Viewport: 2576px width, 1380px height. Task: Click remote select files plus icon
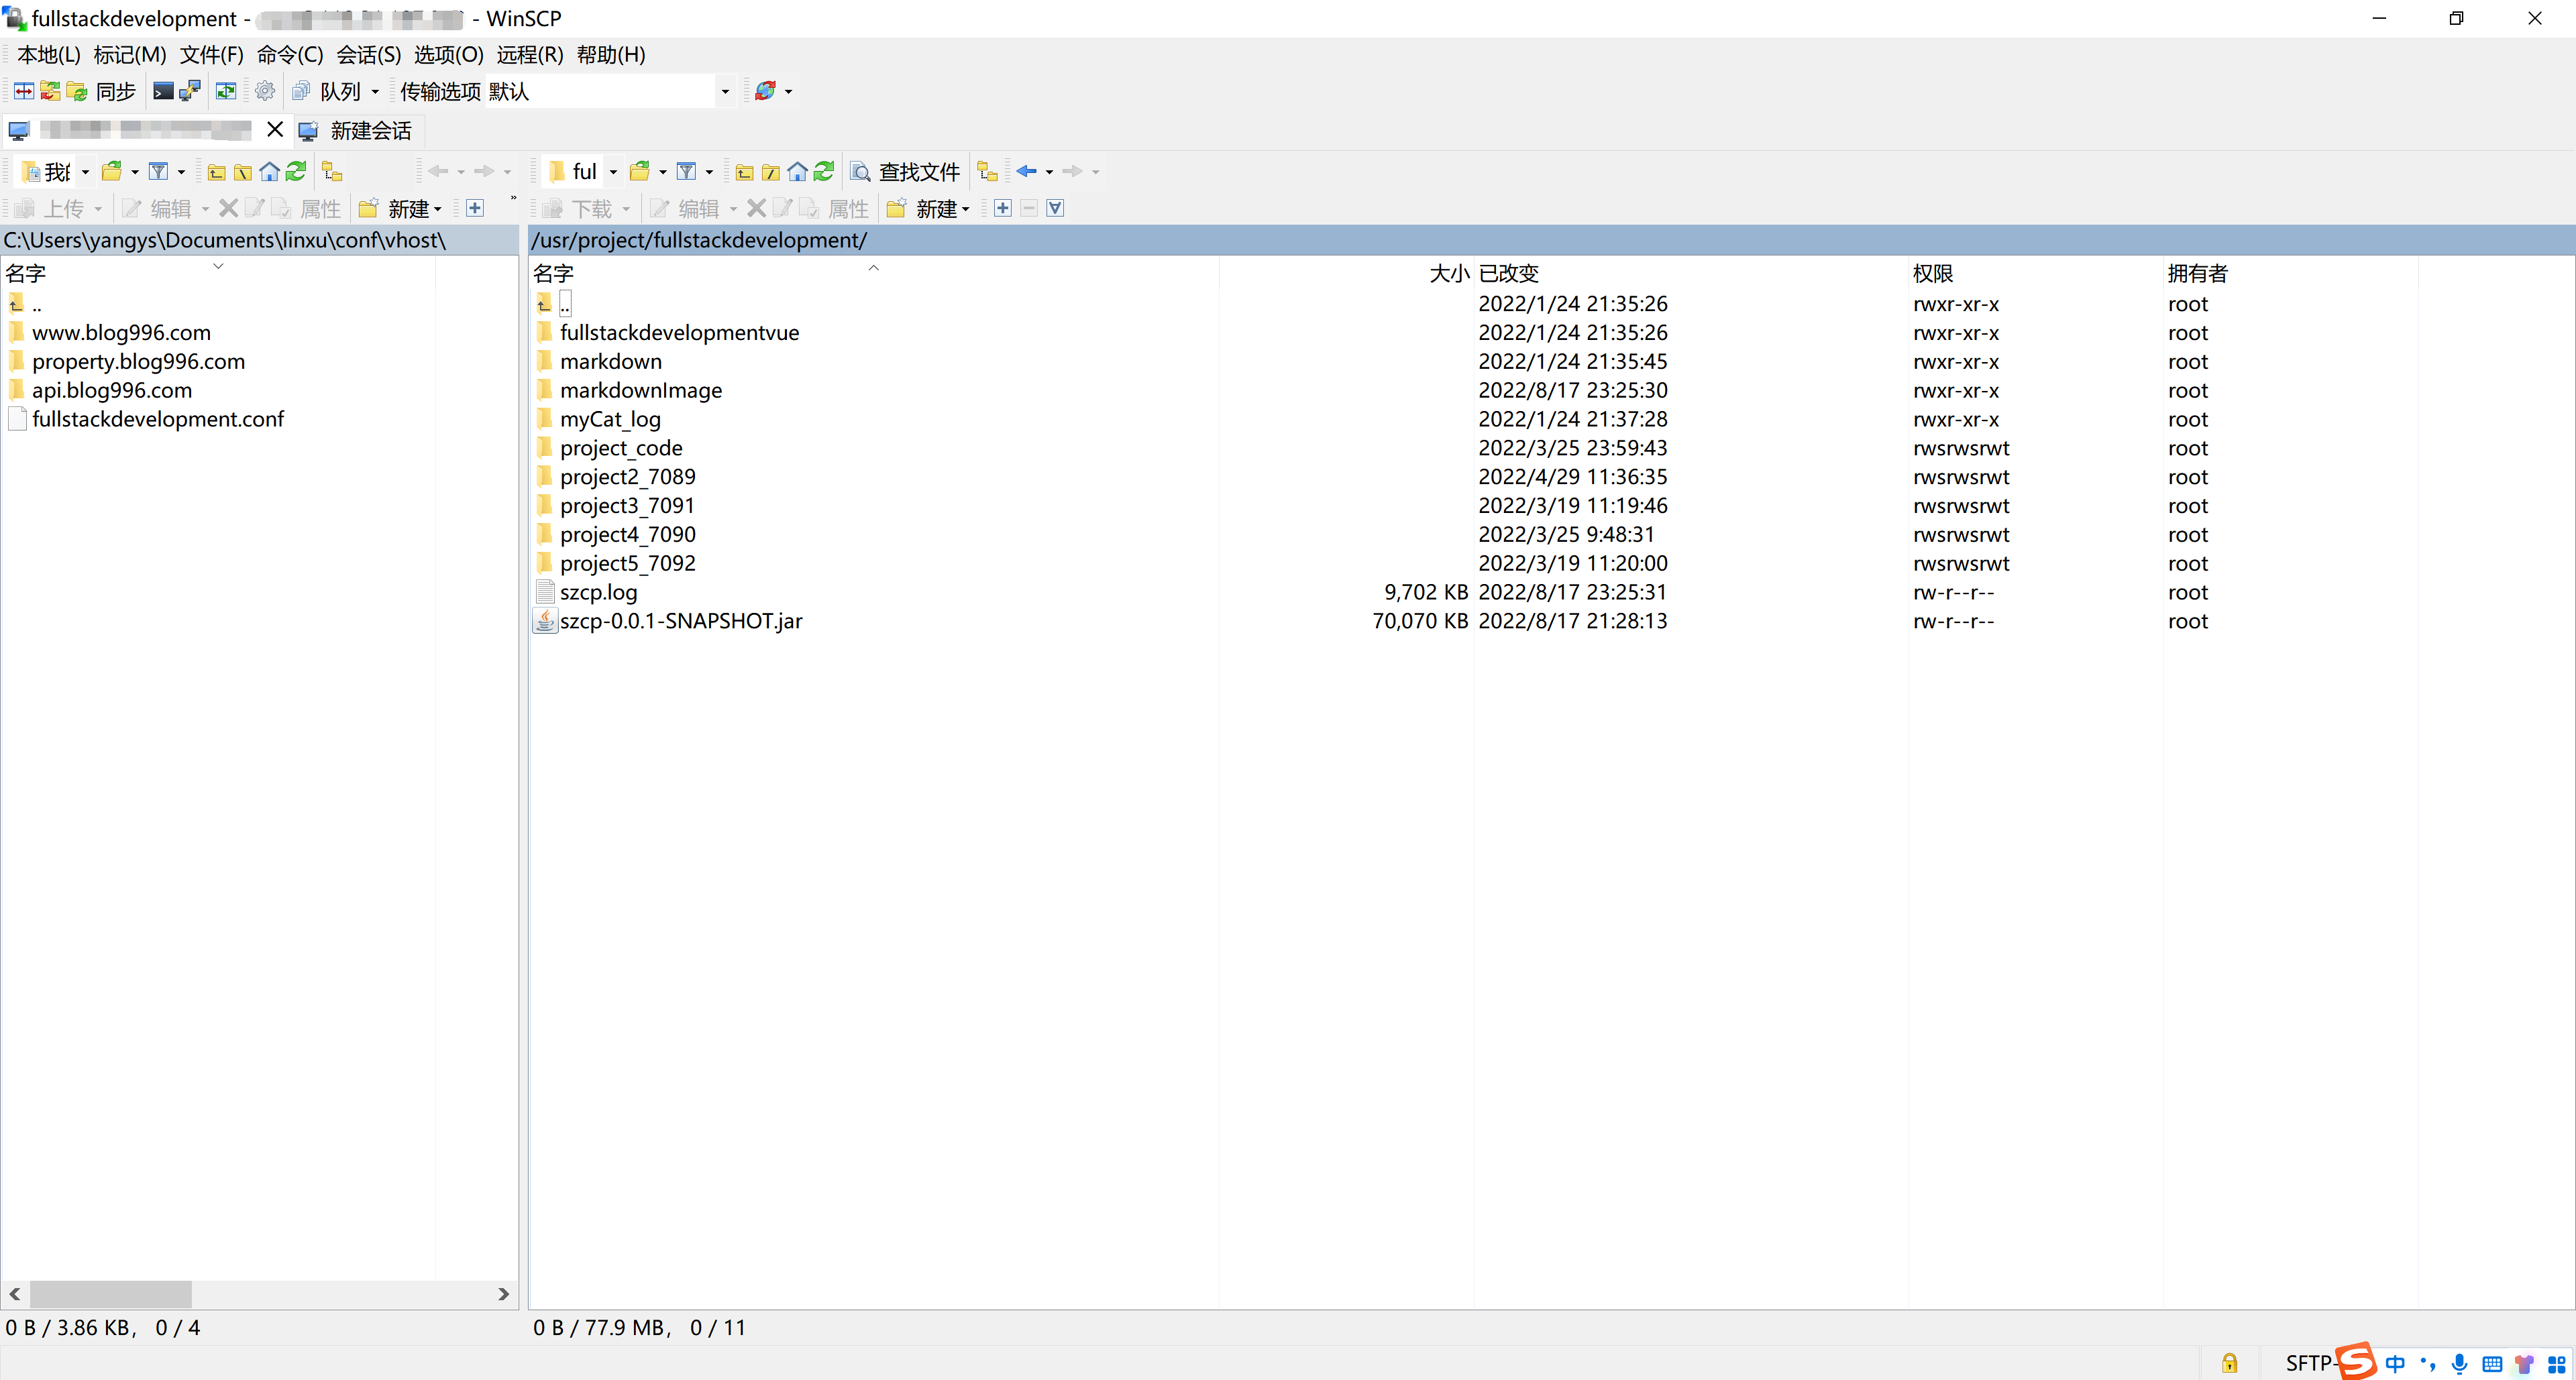point(1002,208)
